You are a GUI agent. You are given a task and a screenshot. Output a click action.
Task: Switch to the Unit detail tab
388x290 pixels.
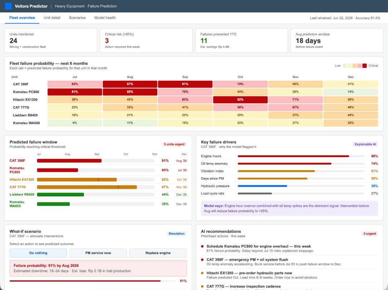[52, 18]
